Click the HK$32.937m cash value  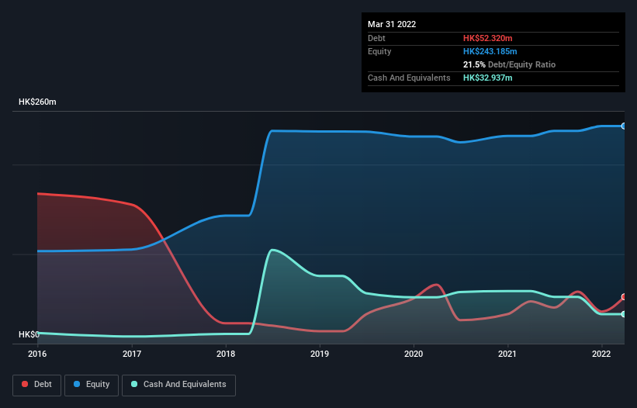[x=487, y=78]
